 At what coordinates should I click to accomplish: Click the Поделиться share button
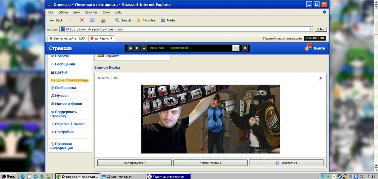coord(286,163)
